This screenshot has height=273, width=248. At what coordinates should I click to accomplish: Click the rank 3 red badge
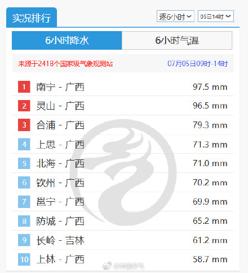[x=24, y=125]
